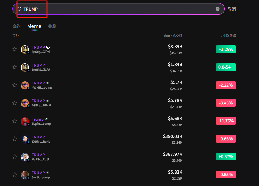Click pump pill icon beside D35Le...HfMM TRUMP
This screenshot has width=259, height=186.
[x=48, y=101]
